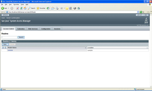The width and height of the screenshot is (152, 91).
Task: Click the VERSION button
Action: [x=5, y=15]
